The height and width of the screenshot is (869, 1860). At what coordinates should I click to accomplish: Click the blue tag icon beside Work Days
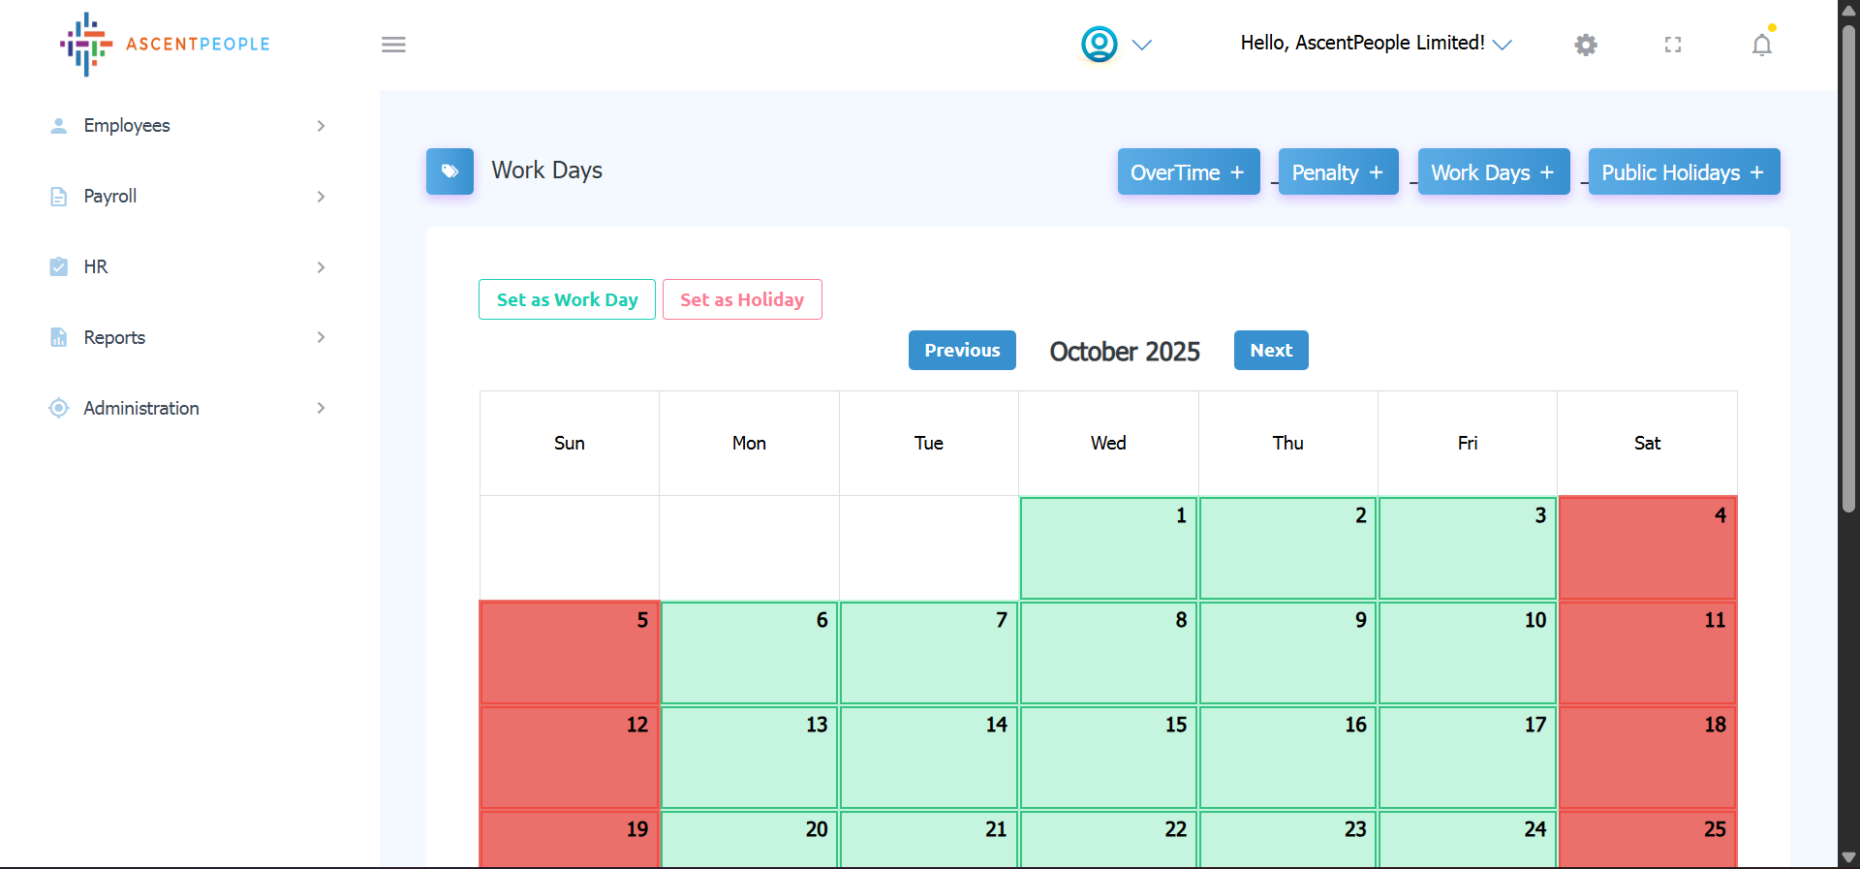click(449, 171)
